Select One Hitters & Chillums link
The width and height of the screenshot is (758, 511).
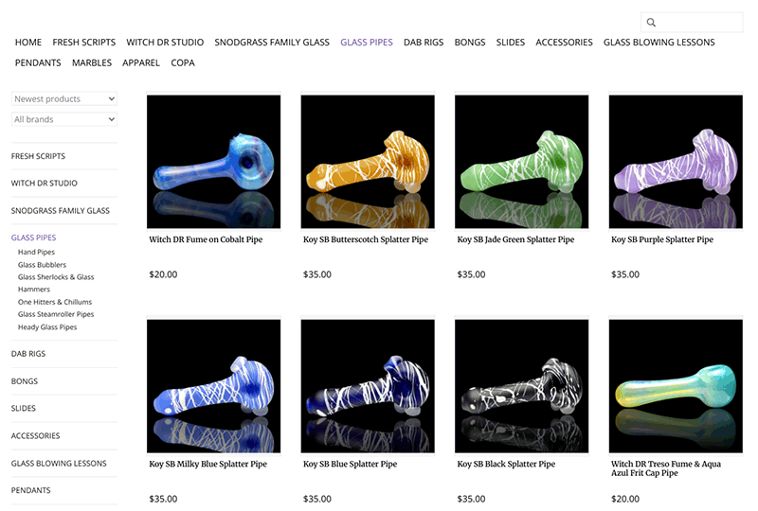tap(55, 302)
